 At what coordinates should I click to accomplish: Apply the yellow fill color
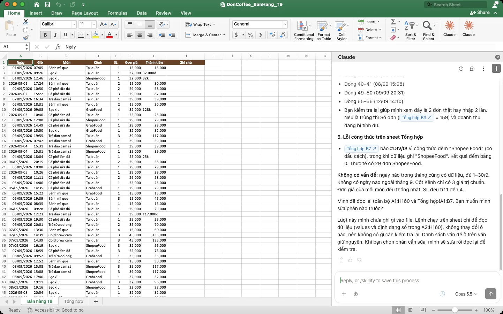(95, 35)
